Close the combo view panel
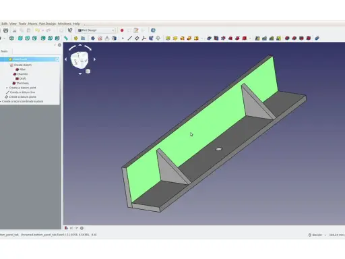This screenshot has width=345, height=259. pos(59,45)
